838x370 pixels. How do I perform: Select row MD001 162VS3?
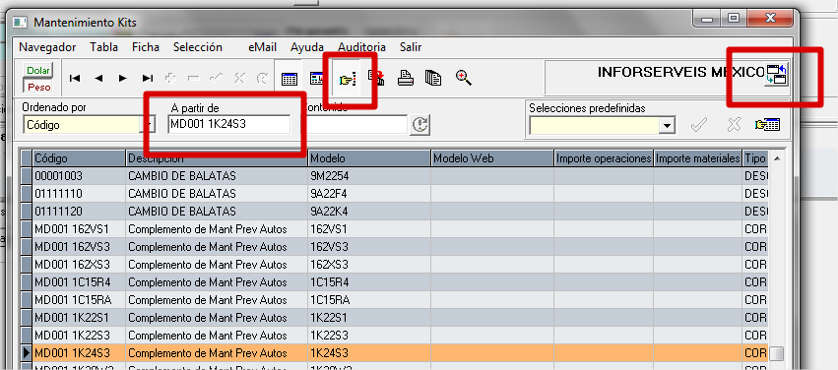394,247
